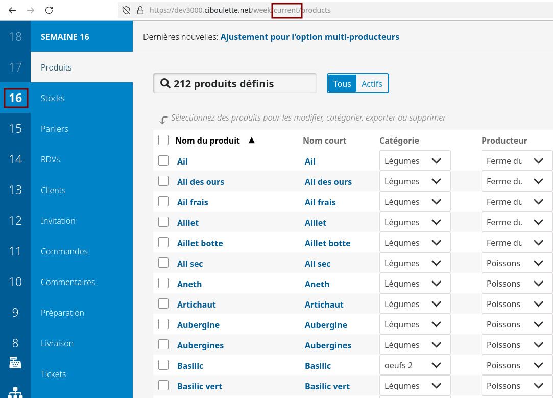Open the category dropdown for Basilic
553x398 pixels.
coord(415,365)
